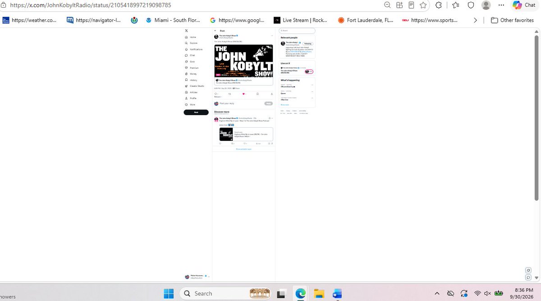Click the repost icon under main post
Viewport: 541px width, 301px height.
point(229,94)
